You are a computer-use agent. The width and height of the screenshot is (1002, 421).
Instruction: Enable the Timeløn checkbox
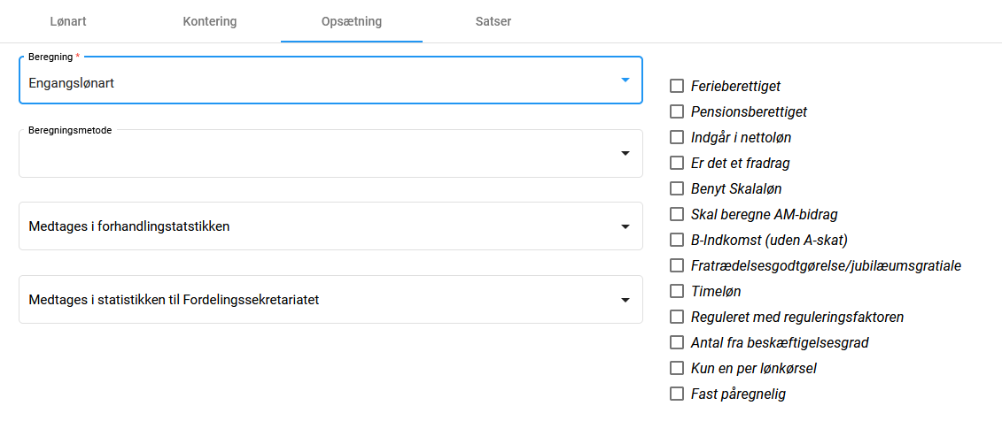677,292
